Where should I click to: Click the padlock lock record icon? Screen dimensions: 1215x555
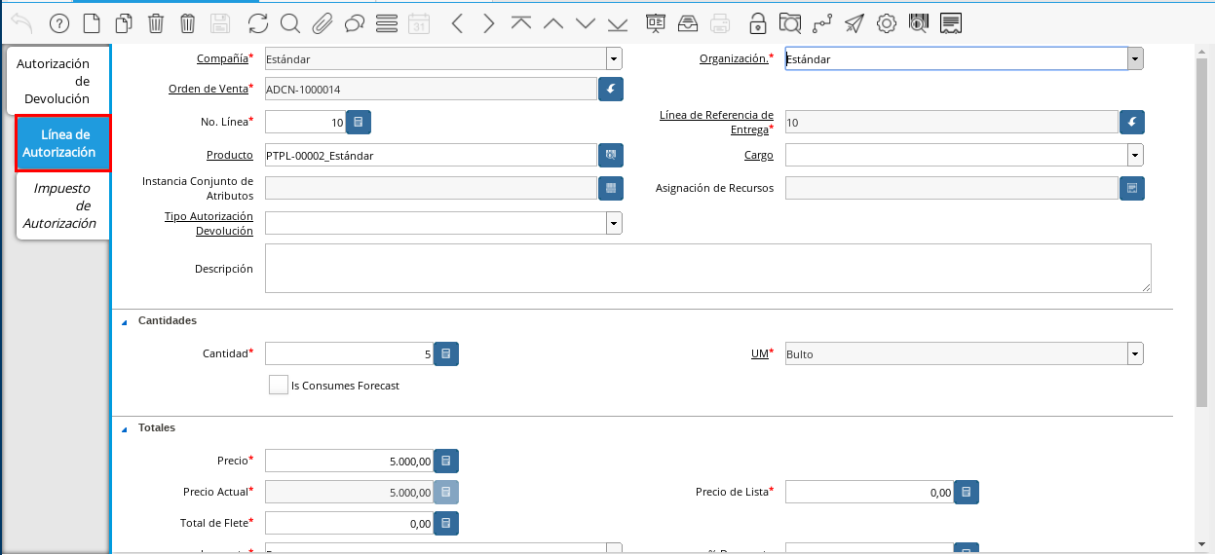pos(757,22)
